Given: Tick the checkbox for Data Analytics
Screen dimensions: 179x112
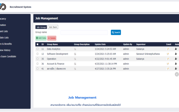Looking at the screenshot, I should tap(38, 49).
